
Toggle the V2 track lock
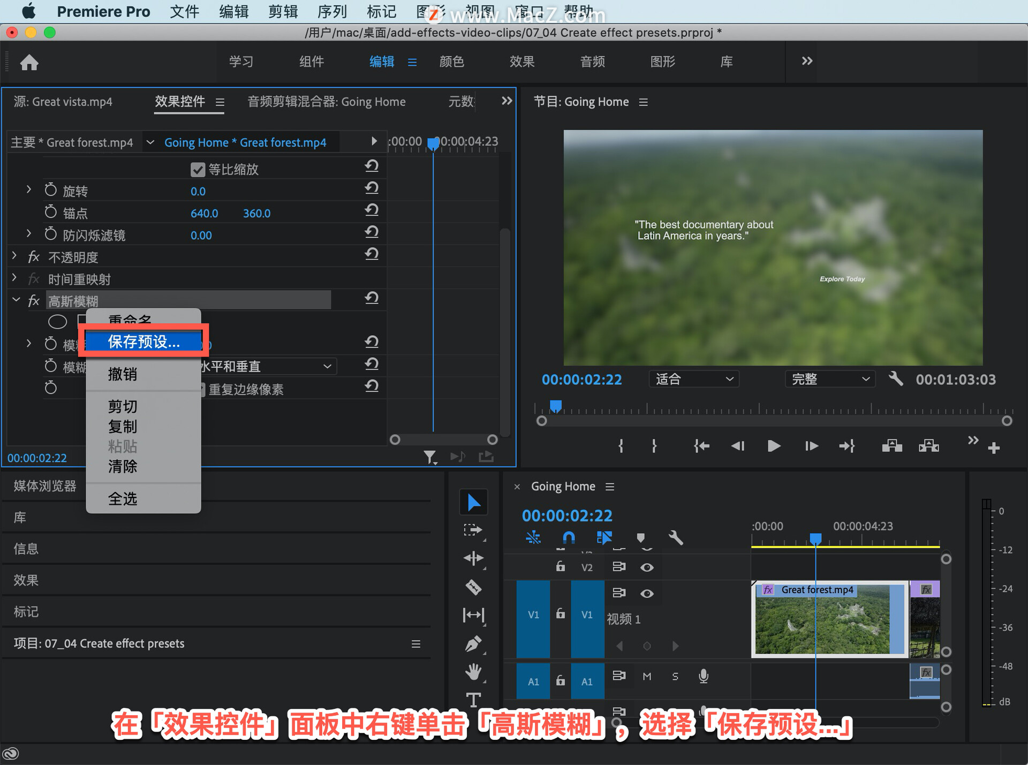point(560,566)
